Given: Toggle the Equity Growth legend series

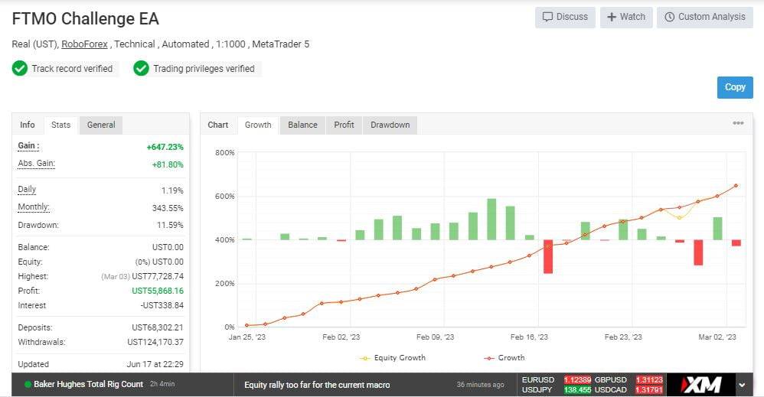Looking at the screenshot, I should 391,357.
